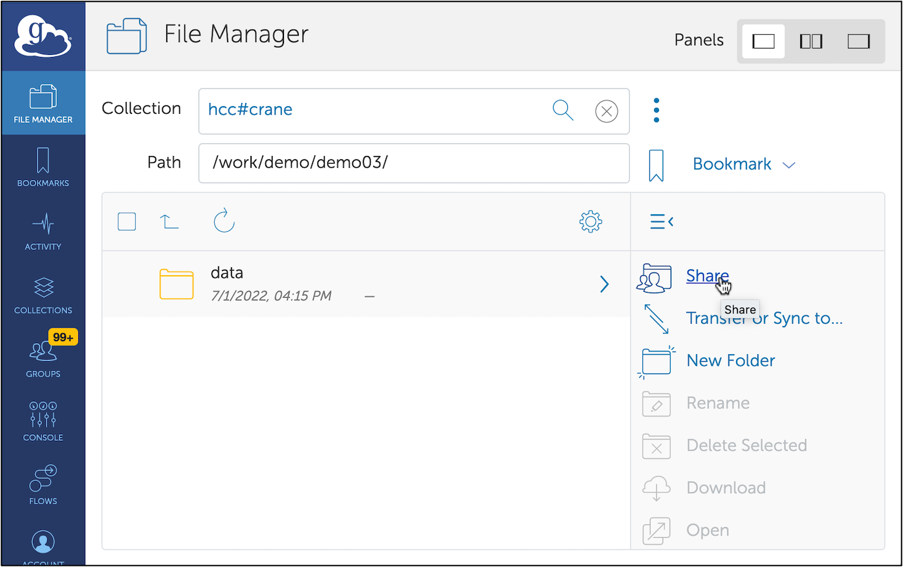Viewport: 903px width, 567px height.
Task: Select Transfer or Sync to...
Action: [x=765, y=318]
